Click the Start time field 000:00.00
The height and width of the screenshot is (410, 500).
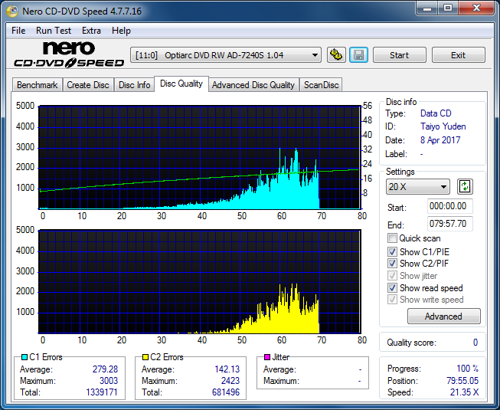[450, 206]
